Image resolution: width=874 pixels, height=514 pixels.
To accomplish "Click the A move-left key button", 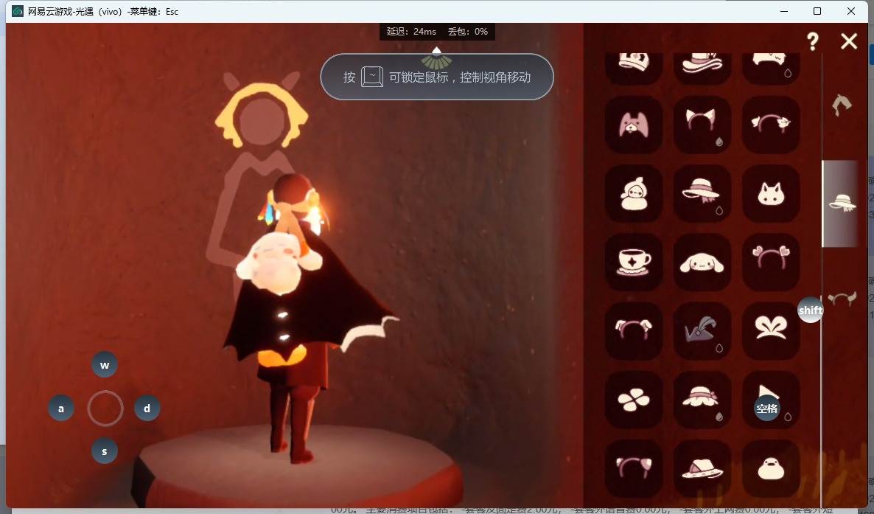I will click(61, 408).
